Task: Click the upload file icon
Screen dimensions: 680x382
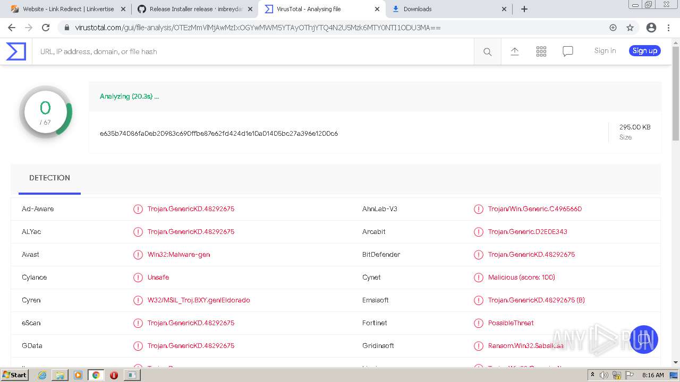Action: 514,51
